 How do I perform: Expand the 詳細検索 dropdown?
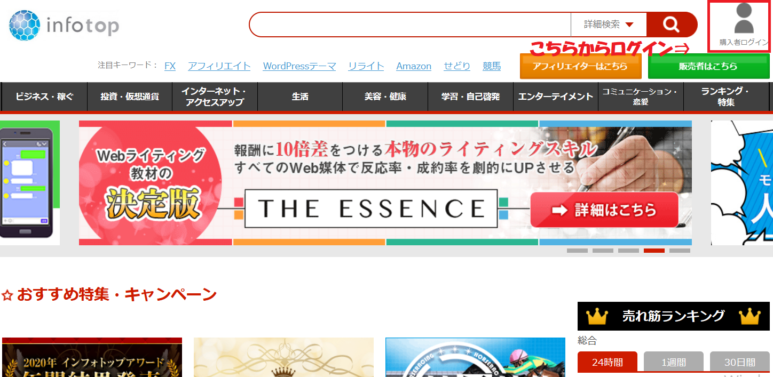pos(609,25)
